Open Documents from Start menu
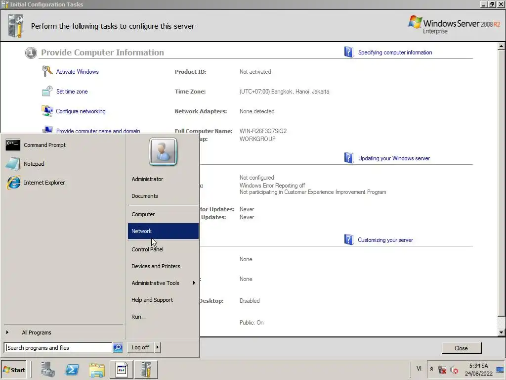The width and height of the screenshot is (506, 380). (163, 196)
